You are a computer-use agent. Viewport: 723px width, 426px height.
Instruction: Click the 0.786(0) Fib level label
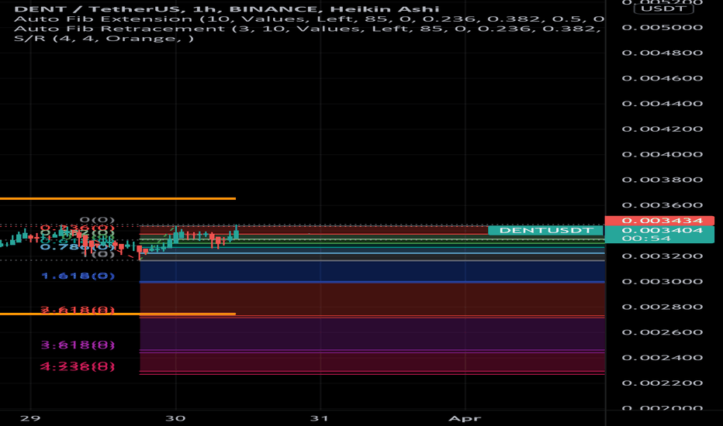tap(78, 247)
